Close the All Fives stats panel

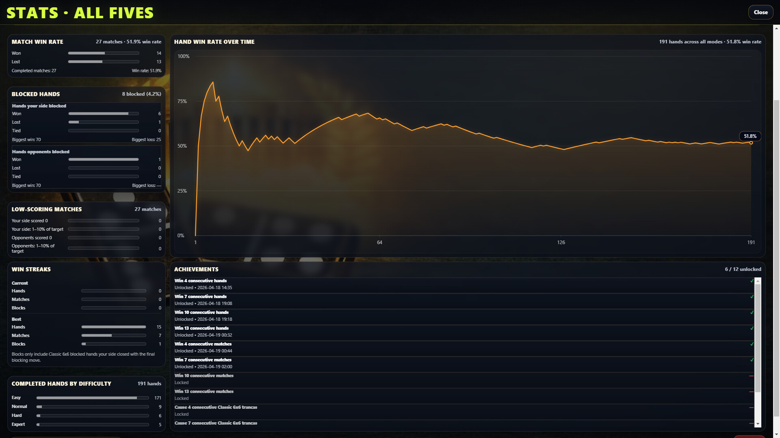(760, 12)
